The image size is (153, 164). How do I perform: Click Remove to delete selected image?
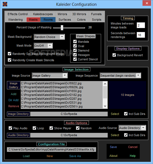14,106
